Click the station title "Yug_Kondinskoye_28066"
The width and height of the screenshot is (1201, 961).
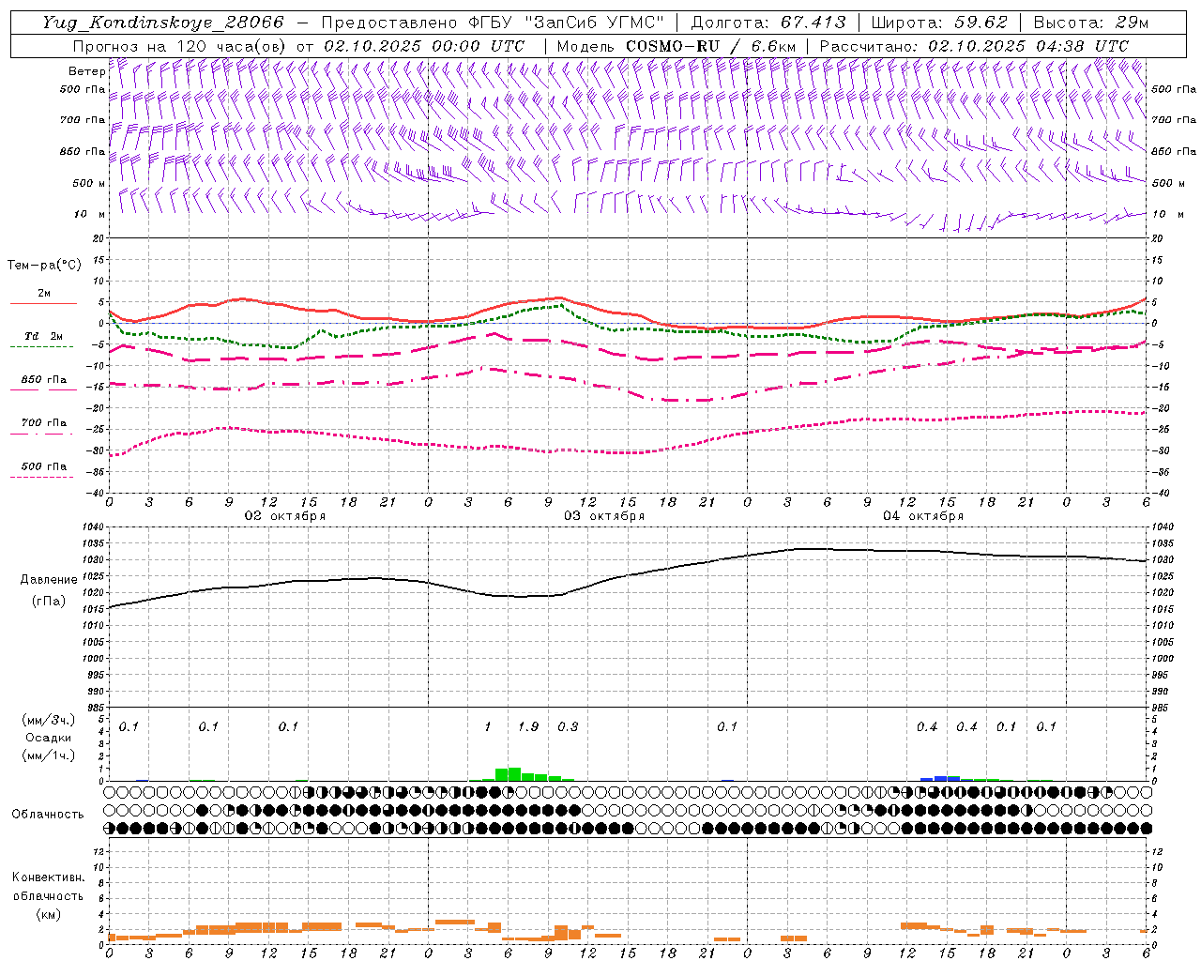[x=162, y=23]
